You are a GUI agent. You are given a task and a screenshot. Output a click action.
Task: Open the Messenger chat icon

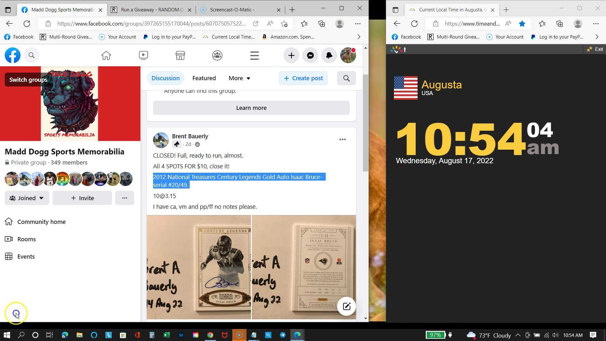coord(310,56)
